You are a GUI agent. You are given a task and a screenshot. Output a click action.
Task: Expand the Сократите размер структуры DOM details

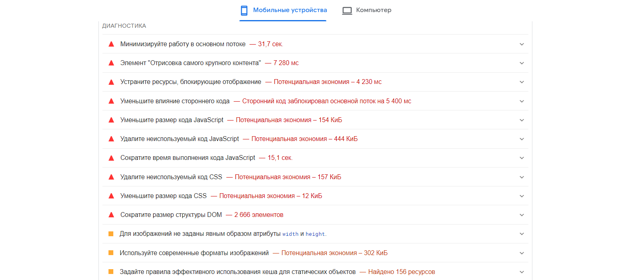pyautogui.click(x=522, y=215)
